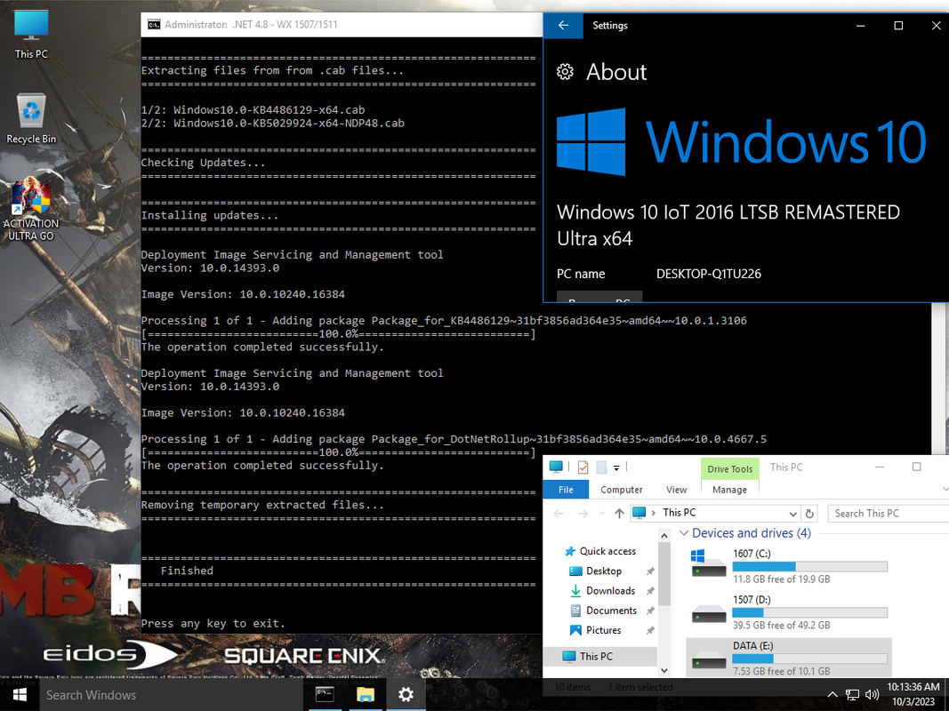Open the This PC desktop icon
The height and width of the screenshot is (711, 949).
[x=31, y=35]
